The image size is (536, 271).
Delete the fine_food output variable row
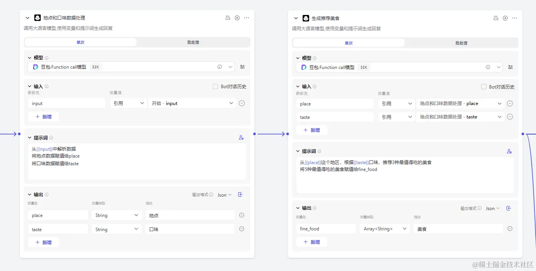[510, 228]
